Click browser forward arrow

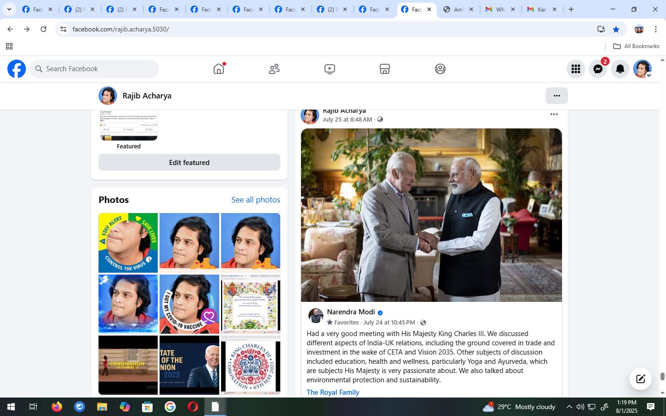coord(27,29)
